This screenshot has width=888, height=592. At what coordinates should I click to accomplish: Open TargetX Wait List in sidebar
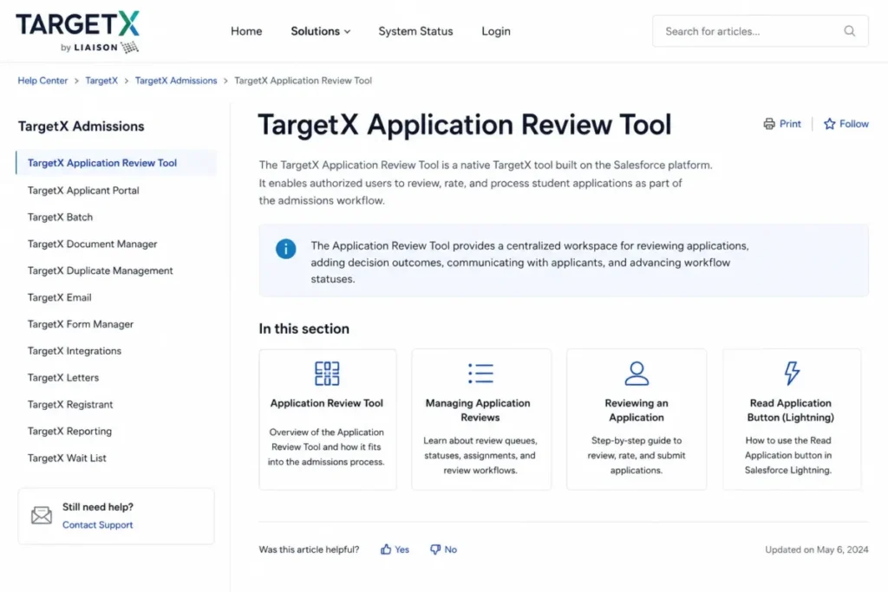67,458
